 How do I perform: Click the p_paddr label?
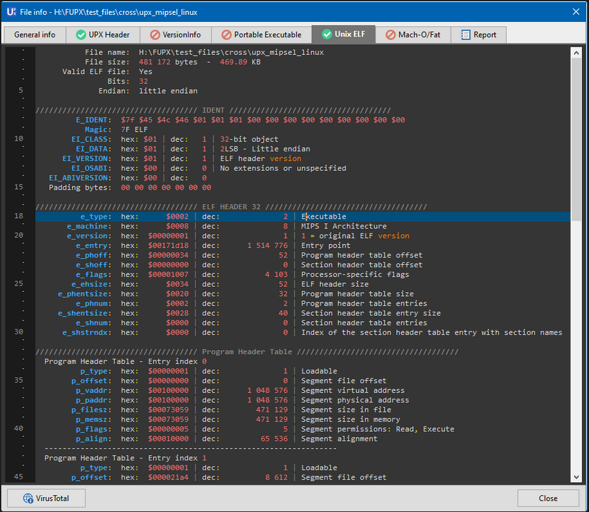coord(94,401)
